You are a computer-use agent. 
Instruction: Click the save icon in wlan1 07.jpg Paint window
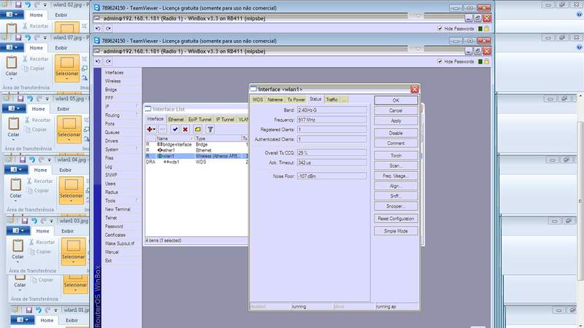18,38
